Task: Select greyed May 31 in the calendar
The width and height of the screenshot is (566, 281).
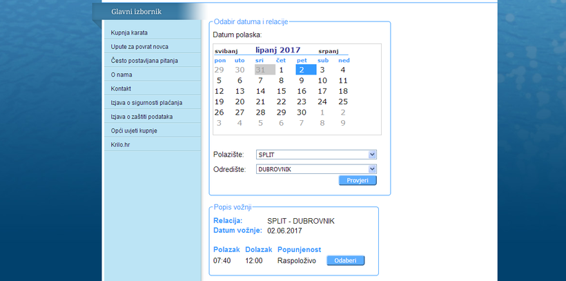Action: (x=260, y=70)
